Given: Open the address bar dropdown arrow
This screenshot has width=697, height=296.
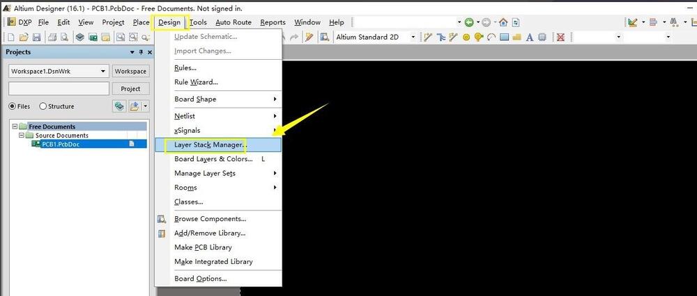Looking at the screenshot, I should pyautogui.click(x=459, y=22).
